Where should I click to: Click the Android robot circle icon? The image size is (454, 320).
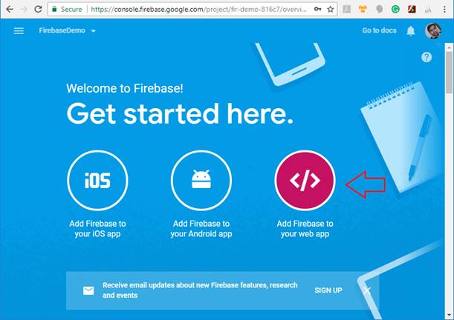pos(201,180)
